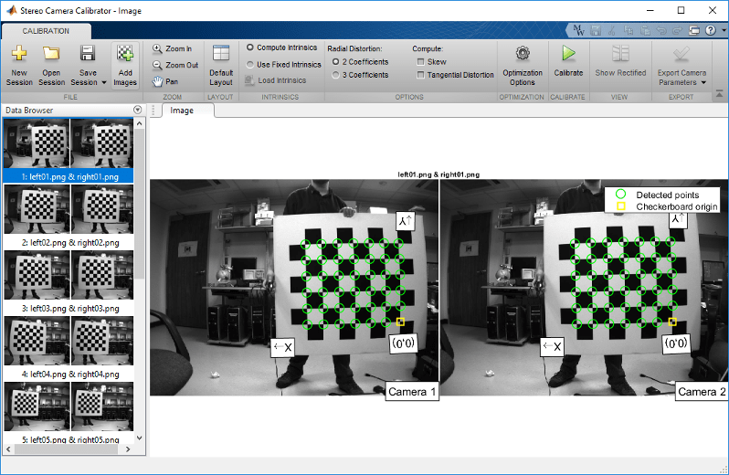Screen dimensions: 729x475
Task: Click Checkerboard origin legend entry
Action: coord(667,206)
